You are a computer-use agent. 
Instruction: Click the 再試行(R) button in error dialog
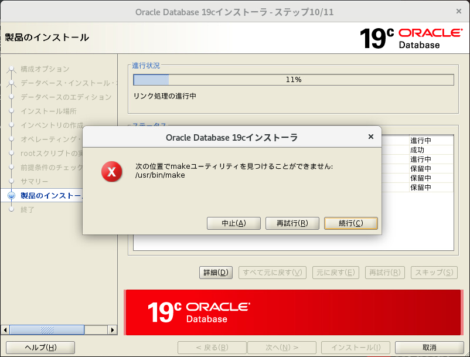[292, 223]
